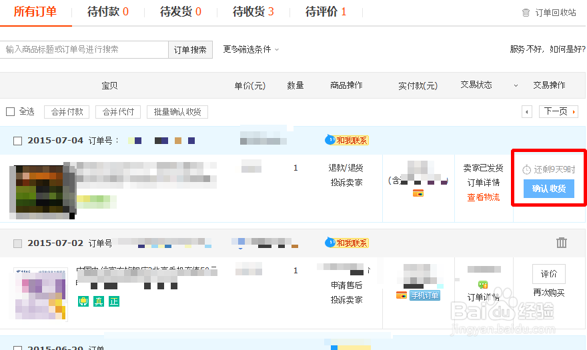Click the 还剩9天9时 countdown text
587x350 pixels.
554,169
